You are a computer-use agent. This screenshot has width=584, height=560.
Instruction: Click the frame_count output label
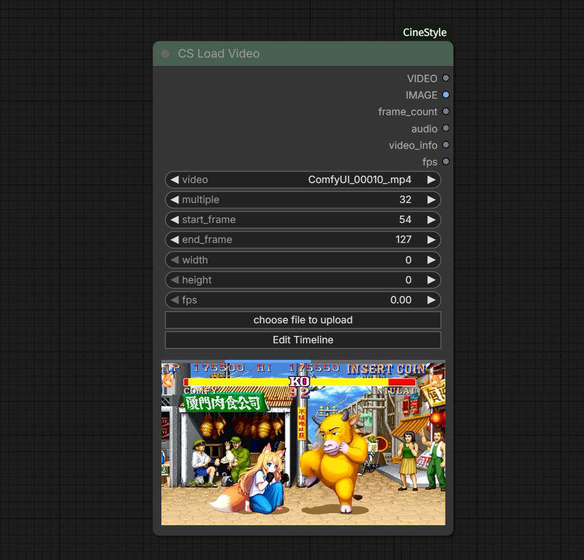(x=407, y=112)
